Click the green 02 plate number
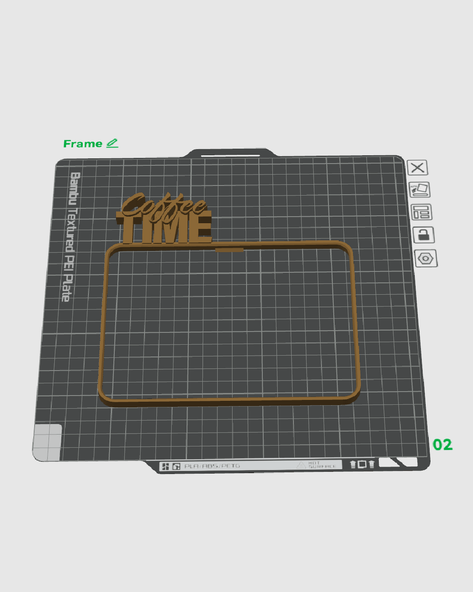Viewport: 473px width, 592px height. pos(443,444)
